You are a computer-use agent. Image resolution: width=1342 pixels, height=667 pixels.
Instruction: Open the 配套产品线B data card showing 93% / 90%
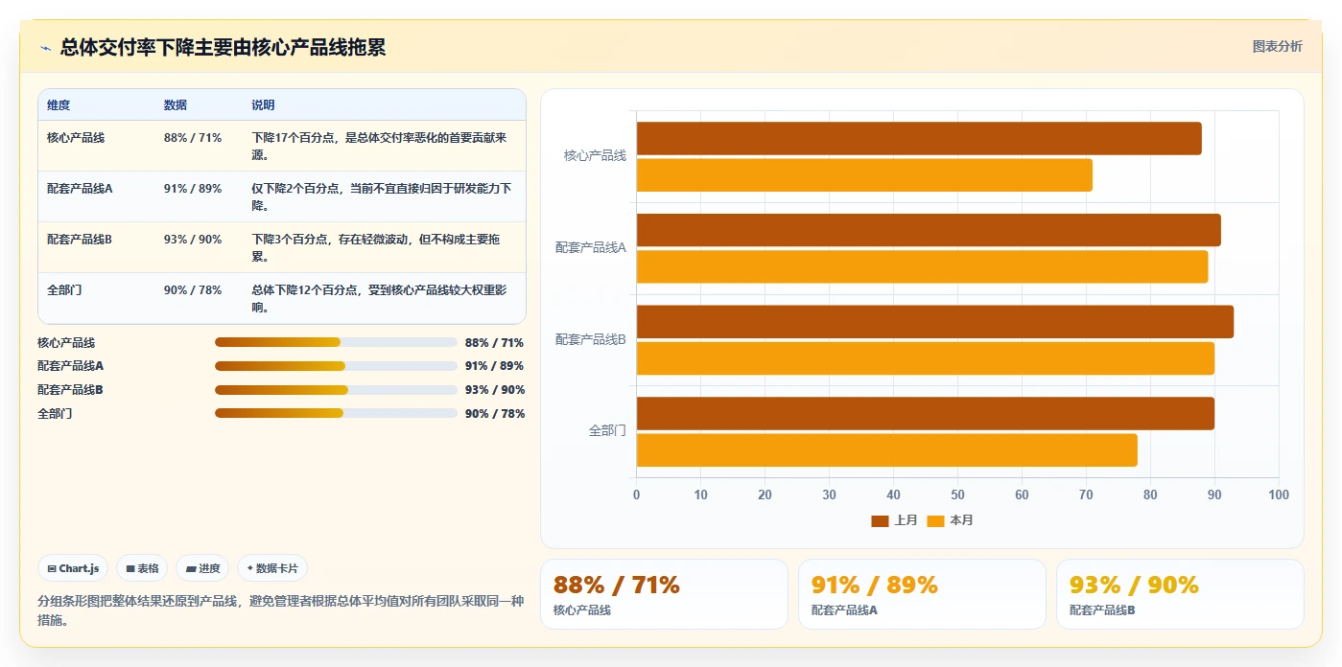(1180, 594)
